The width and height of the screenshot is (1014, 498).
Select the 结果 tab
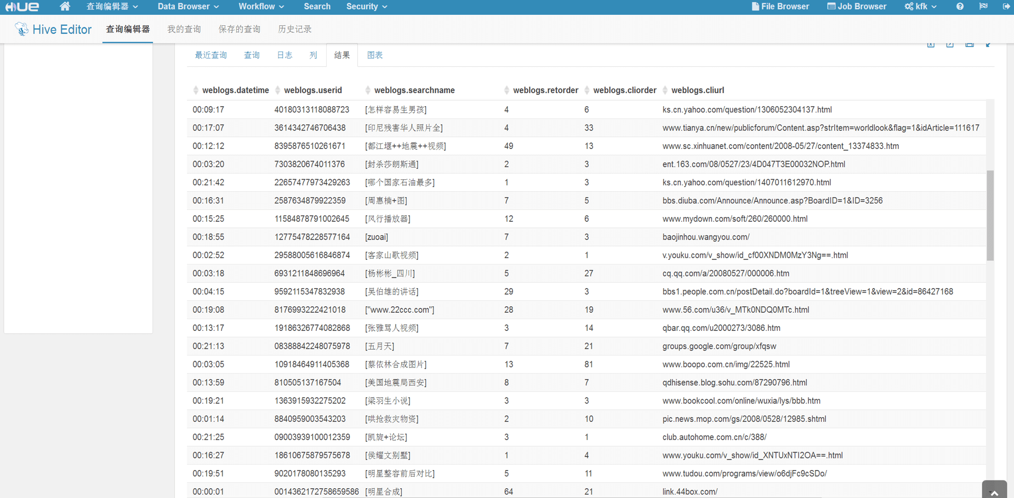click(342, 55)
